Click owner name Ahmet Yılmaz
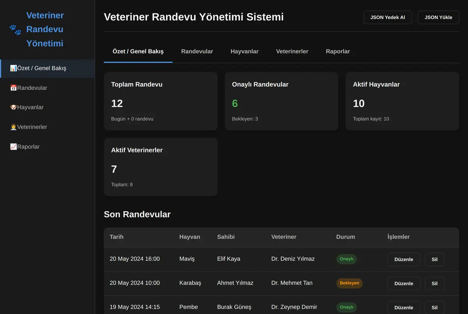 pyautogui.click(x=235, y=283)
